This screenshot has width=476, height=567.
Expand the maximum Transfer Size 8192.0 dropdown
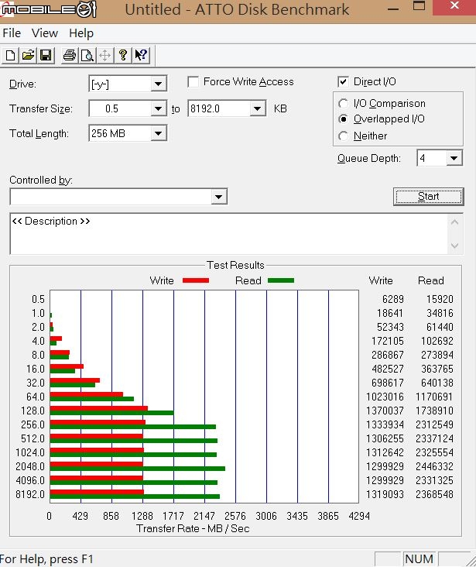coord(257,108)
